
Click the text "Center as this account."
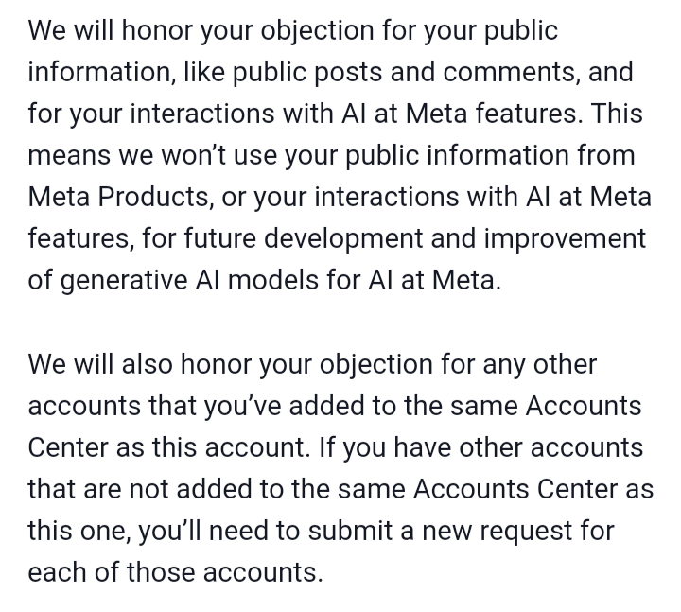pyautogui.click(x=170, y=447)
